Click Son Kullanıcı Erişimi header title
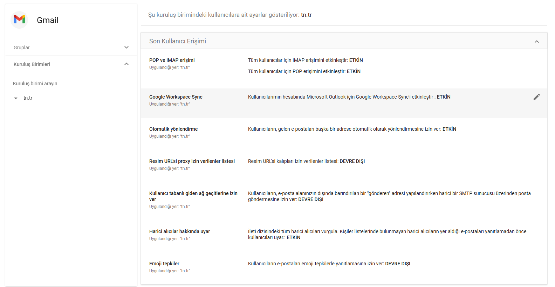The image size is (555, 287). pos(178,41)
